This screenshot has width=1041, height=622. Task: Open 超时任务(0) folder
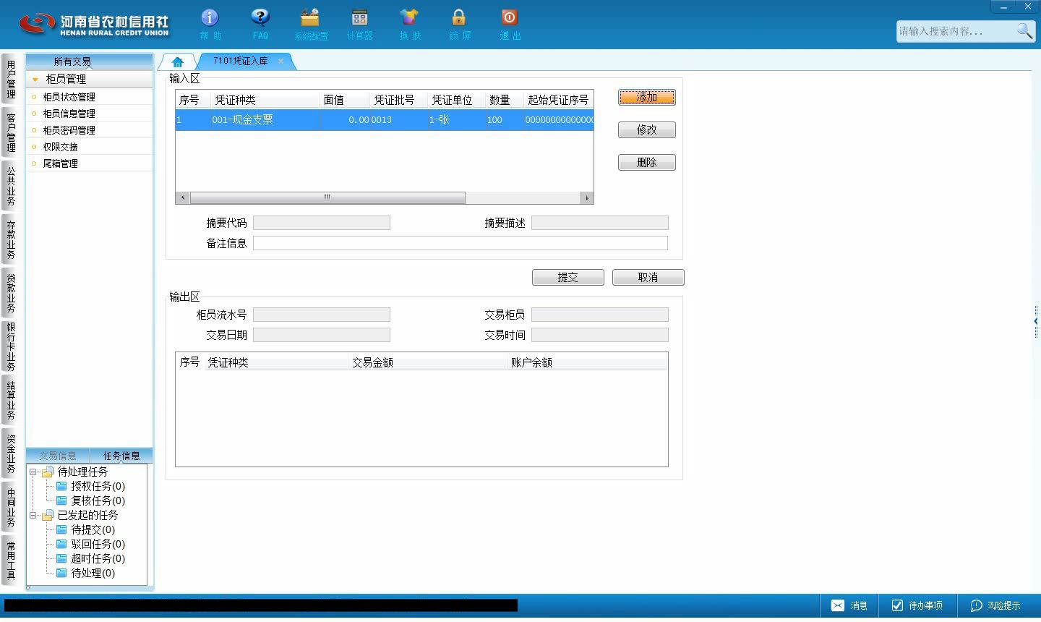pyautogui.click(x=90, y=558)
